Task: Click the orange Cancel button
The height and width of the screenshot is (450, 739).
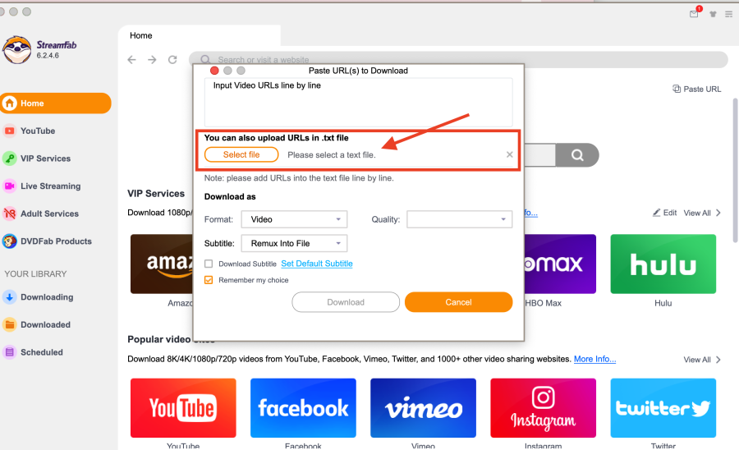Action: [x=458, y=302]
